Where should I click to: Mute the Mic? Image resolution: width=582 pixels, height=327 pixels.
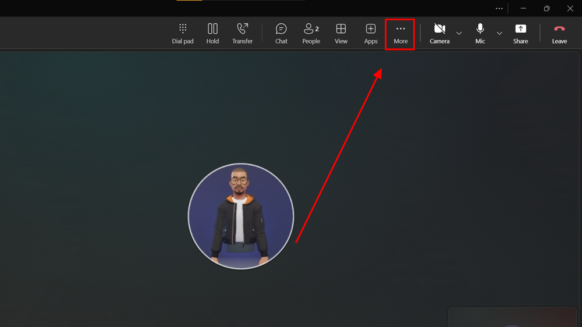click(x=480, y=33)
